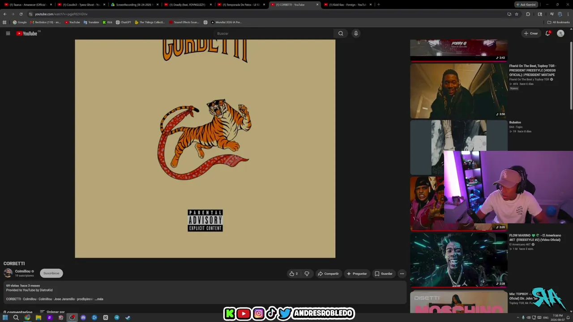Viewport: 573px width, 322px height.
Task: Open the Colmillou channel name link
Action: (x=23, y=271)
